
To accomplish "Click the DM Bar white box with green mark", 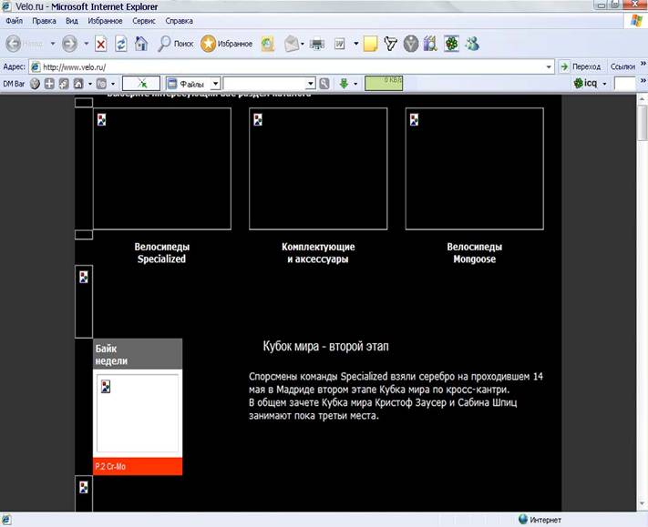I will click(141, 84).
